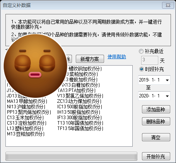Viewport: 176px width, 163px height.
Task: Select CS13 淀粉加权(5分) in the list
Action: [x=27, y=123]
